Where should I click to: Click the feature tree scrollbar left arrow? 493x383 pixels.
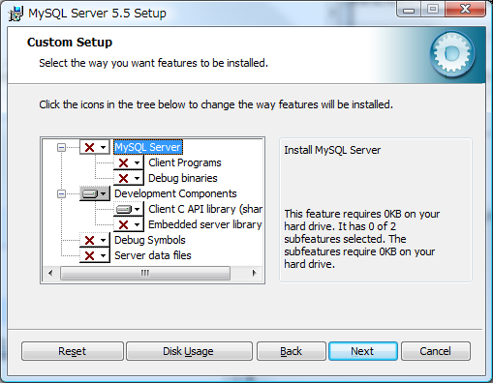tap(50, 274)
